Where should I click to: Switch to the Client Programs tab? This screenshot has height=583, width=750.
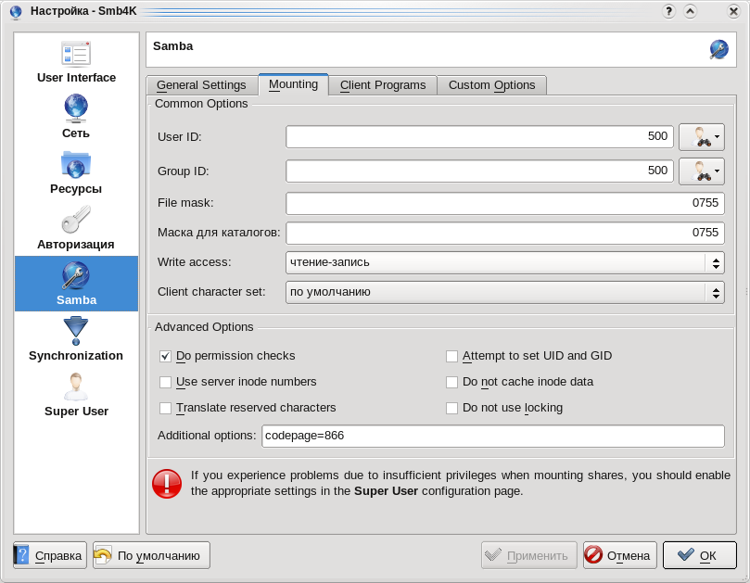tap(383, 85)
